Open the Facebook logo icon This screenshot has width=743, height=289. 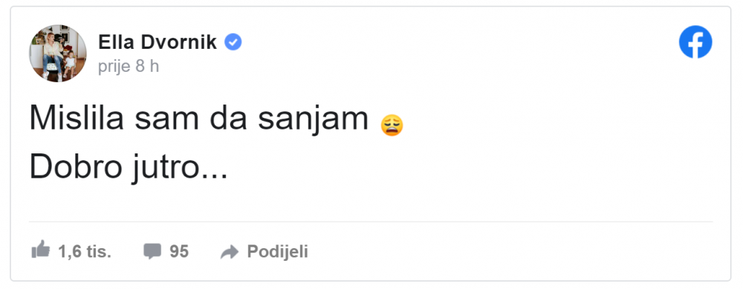[695, 42]
